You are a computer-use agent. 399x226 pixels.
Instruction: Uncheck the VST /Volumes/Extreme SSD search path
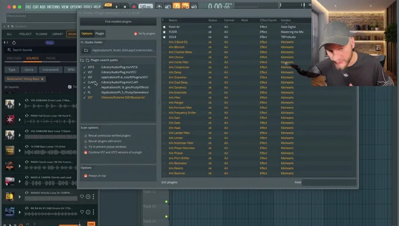84,97
